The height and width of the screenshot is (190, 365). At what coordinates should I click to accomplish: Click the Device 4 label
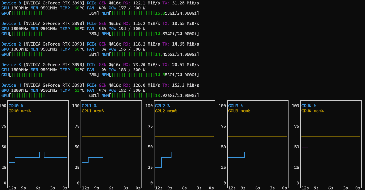tap(11, 85)
